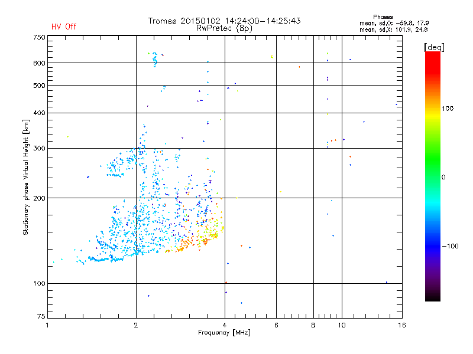Click the '16' x-axis tick label
Image resolution: width=473 pixels, height=354 pixels.
coord(402,325)
